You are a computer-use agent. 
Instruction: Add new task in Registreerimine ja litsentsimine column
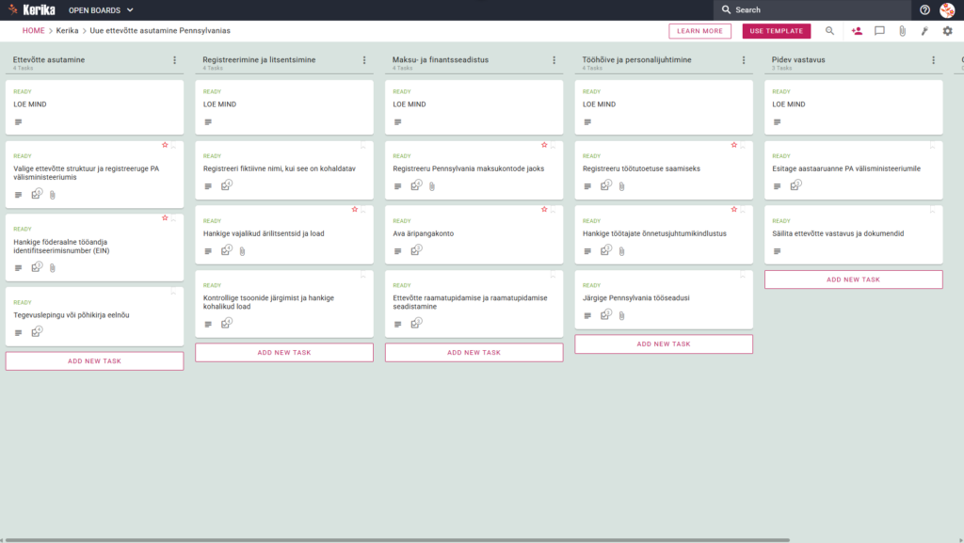(x=284, y=353)
